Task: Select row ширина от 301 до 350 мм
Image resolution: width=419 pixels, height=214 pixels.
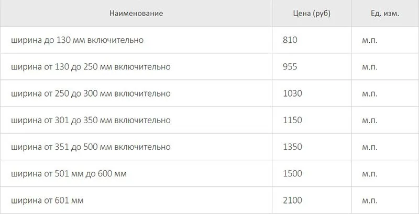Action: coord(210,120)
